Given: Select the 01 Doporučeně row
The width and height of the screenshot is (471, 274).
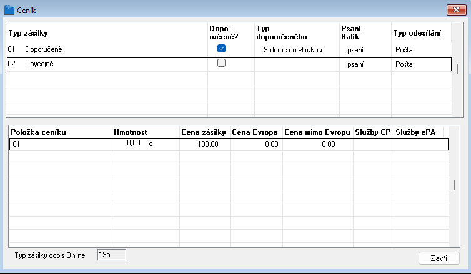Looking at the screenshot, I should pos(229,49).
